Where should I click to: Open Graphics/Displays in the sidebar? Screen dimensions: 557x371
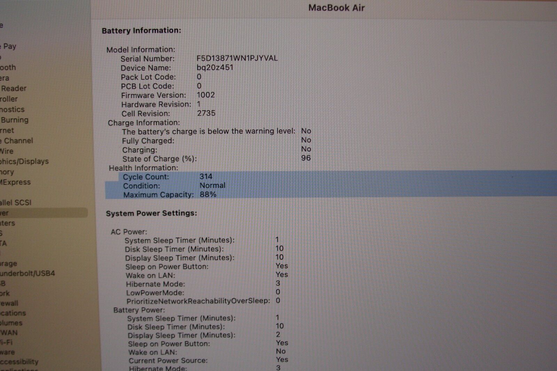(x=24, y=161)
